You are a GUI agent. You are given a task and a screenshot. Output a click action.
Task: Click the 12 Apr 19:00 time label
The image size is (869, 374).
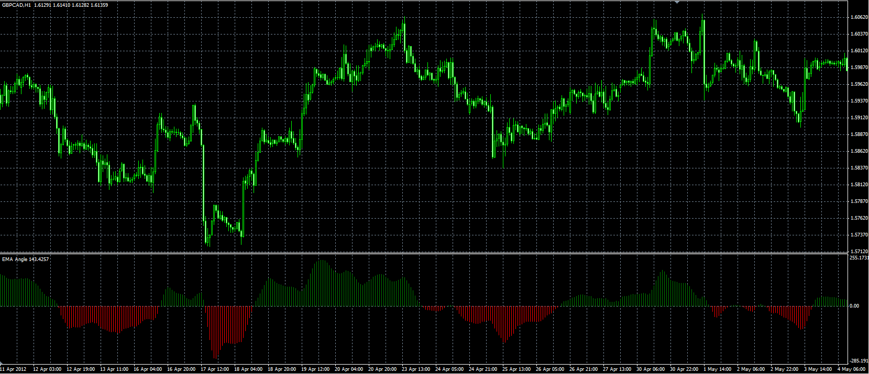81,369
